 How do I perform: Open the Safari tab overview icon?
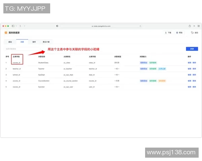pyautogui.click(x=198, y=26)
